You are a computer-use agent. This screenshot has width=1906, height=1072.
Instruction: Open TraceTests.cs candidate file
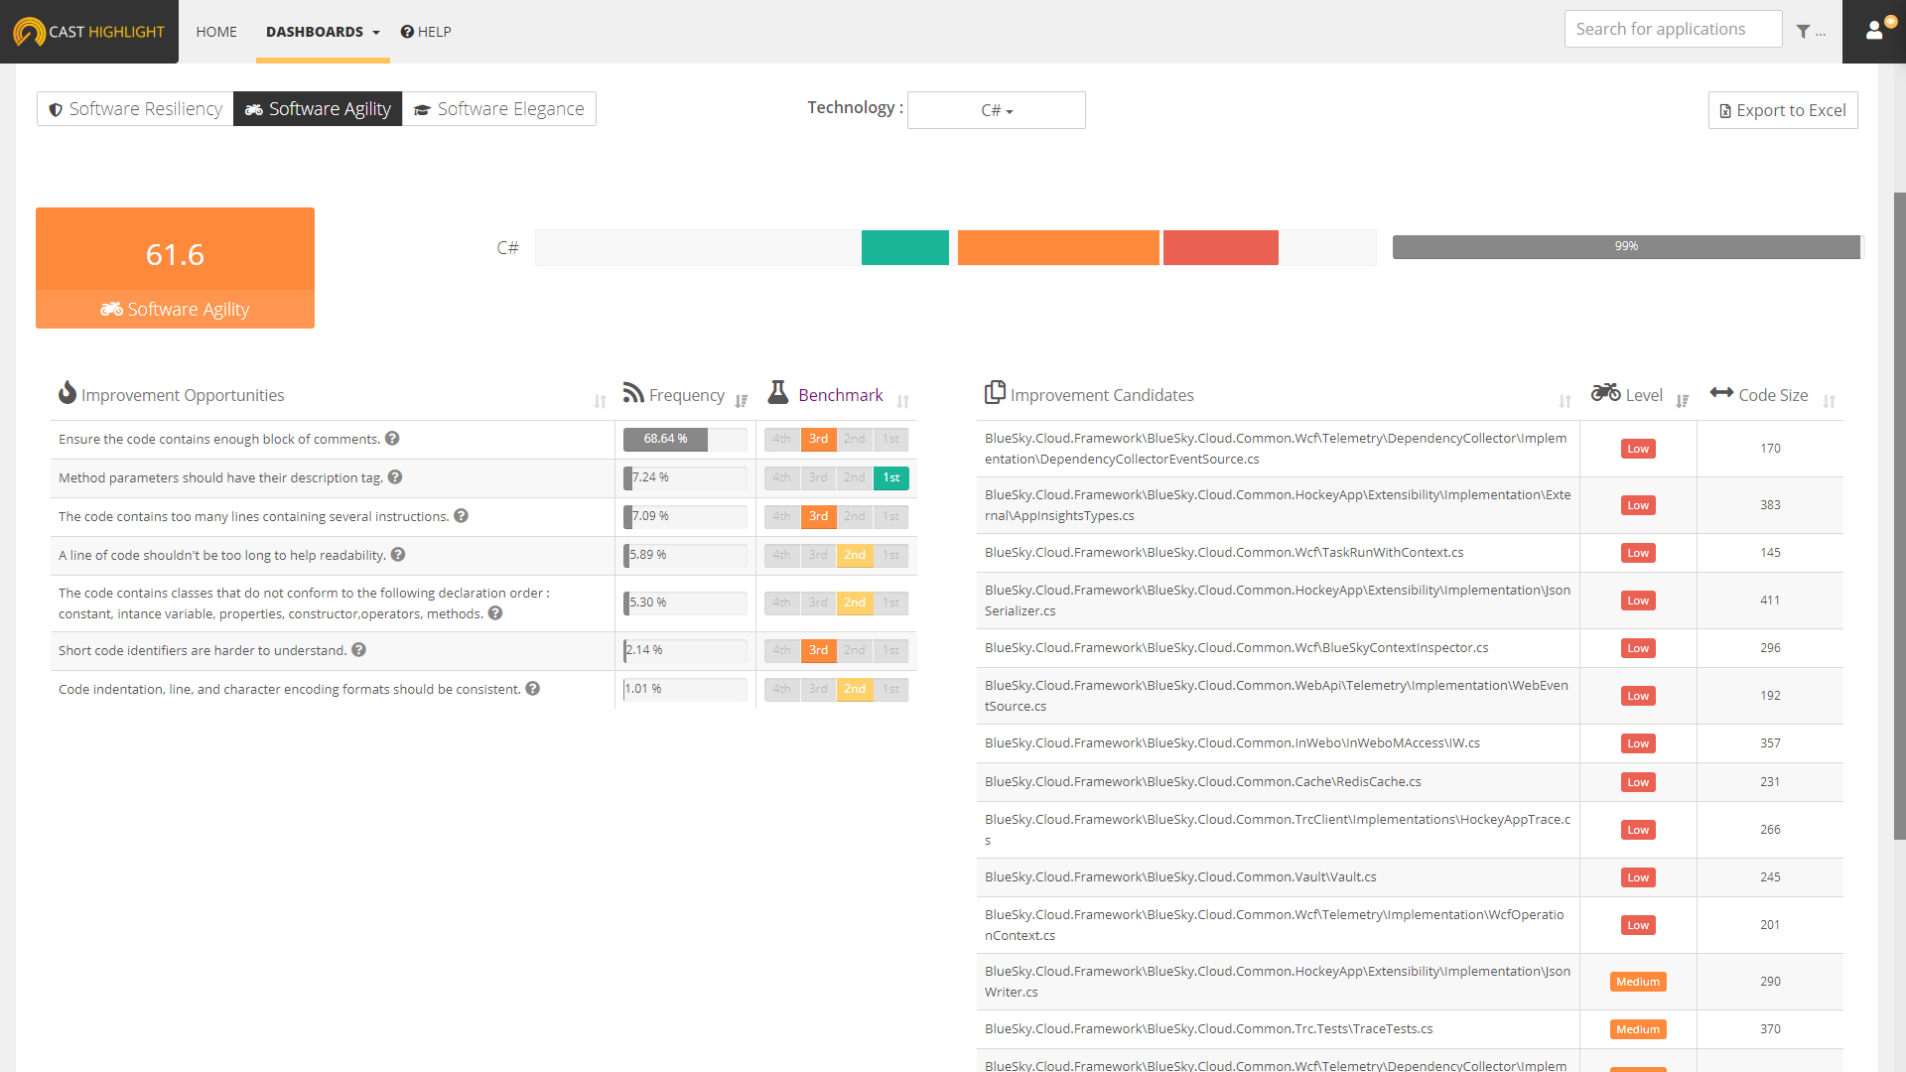click(x=1209, y=1029)
